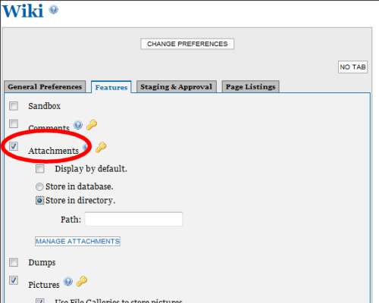Uncheck the Pictures checkbox
Image resolution: width=379 pixels, height=303 pixels.
pos(14,280)
